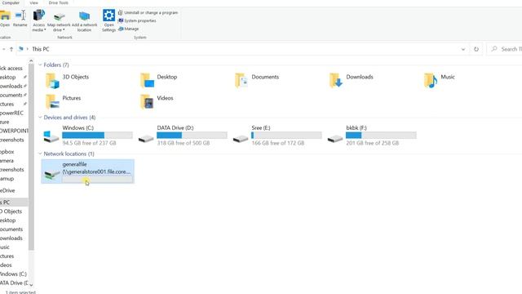Refresh the This PC view
Viewport: 522px width, 294px height.
point(476,49)
